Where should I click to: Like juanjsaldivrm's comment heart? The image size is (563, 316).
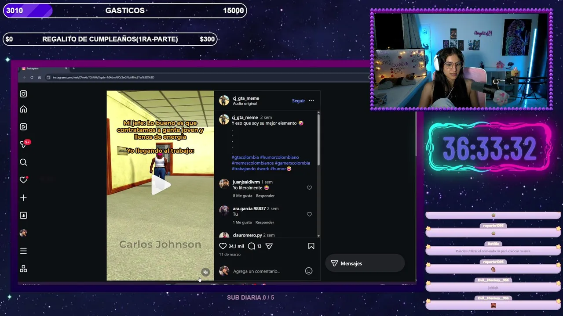click(x=309, y=188)
